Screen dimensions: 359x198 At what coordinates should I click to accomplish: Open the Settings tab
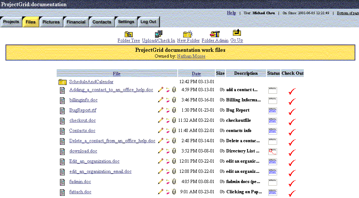click(126, 22)
